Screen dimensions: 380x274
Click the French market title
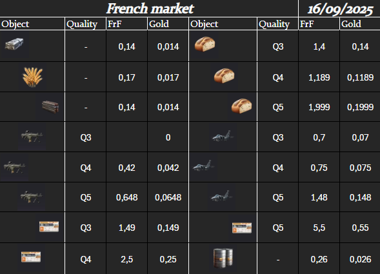pyautogui.click(x=150, y=8)
